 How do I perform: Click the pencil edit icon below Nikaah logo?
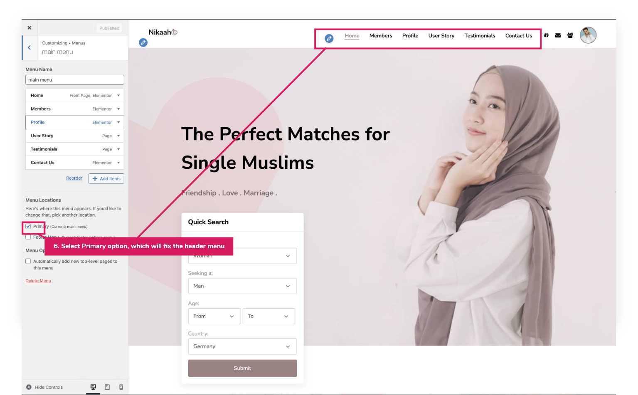tap(143, 42)
